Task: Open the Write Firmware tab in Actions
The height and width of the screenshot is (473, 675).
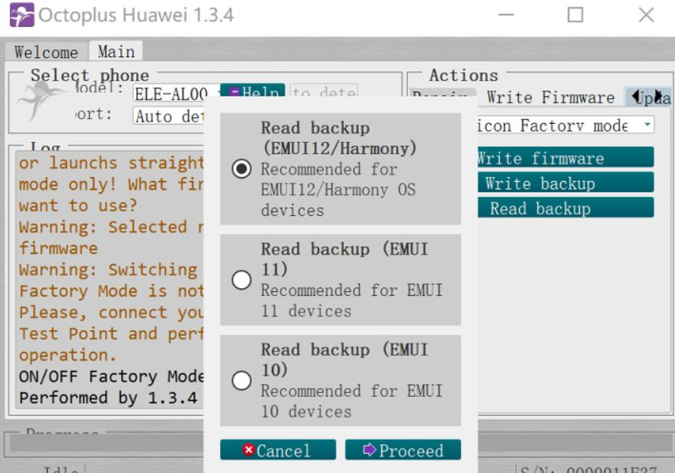Action: click(x=551, y=97)
